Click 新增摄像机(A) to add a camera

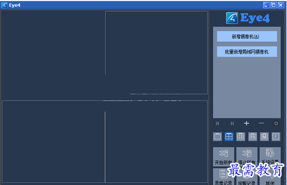click(247, 36)
